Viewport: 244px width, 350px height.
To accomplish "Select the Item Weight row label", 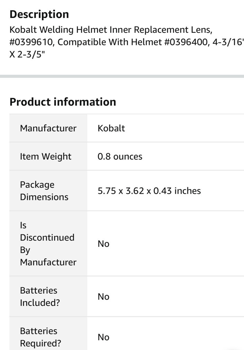I will coord(46,156).
